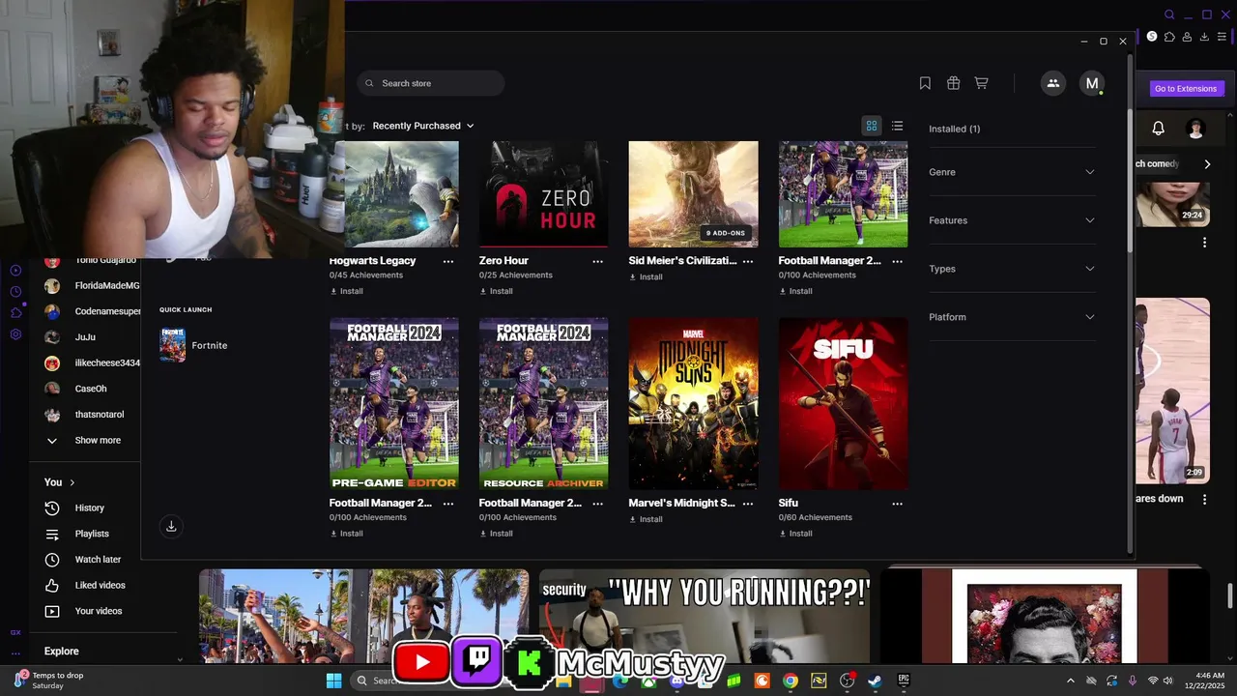Screen dimensions: 1237x696
Task: Open YouTube Your videos
Action: click(x=99, y=611)
